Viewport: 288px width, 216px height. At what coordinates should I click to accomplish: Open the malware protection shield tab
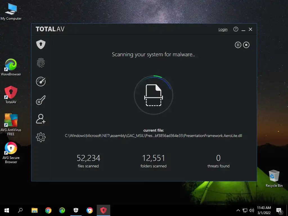[41, 44]
